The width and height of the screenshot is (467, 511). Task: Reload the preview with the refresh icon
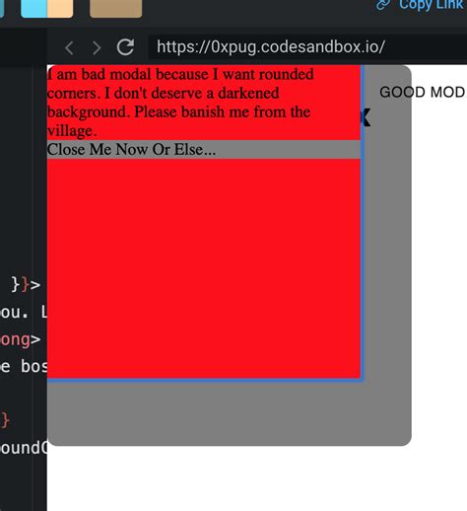[125, 47]
